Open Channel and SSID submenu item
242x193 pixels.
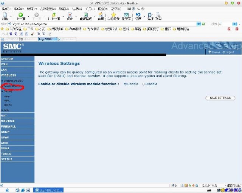(13, 81)
